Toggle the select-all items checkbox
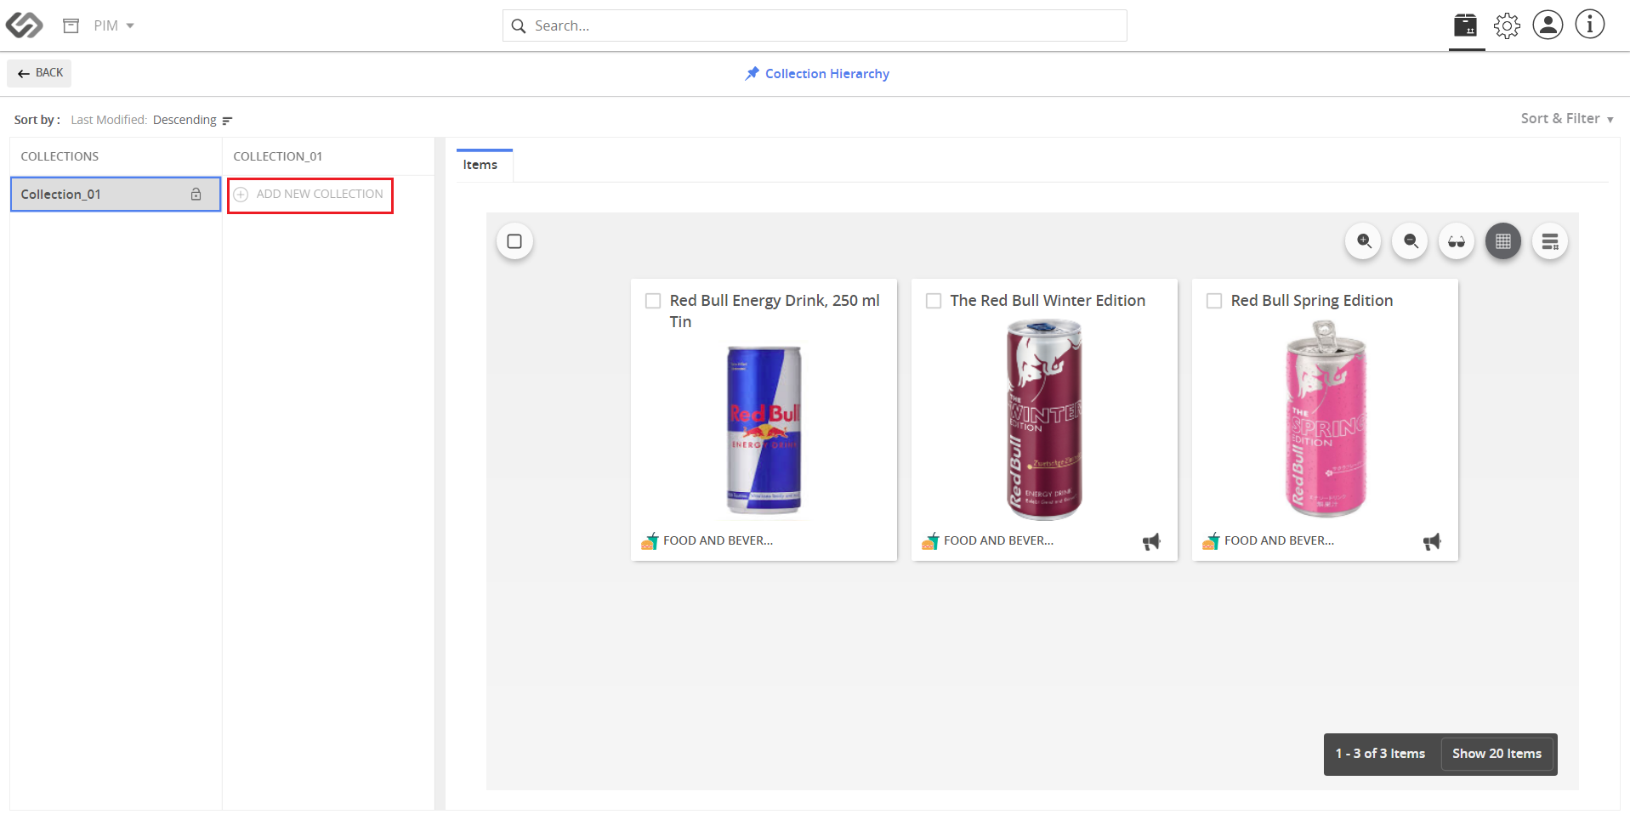Image resolution: width=1630 pixels, height=820 pixels. click(514, 241)
